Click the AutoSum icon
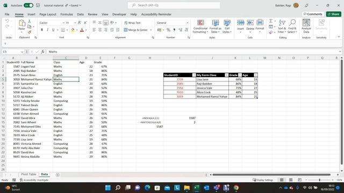The height and width of the screenshot is (193, 344). pyautogui.click(x=271, y=21)
